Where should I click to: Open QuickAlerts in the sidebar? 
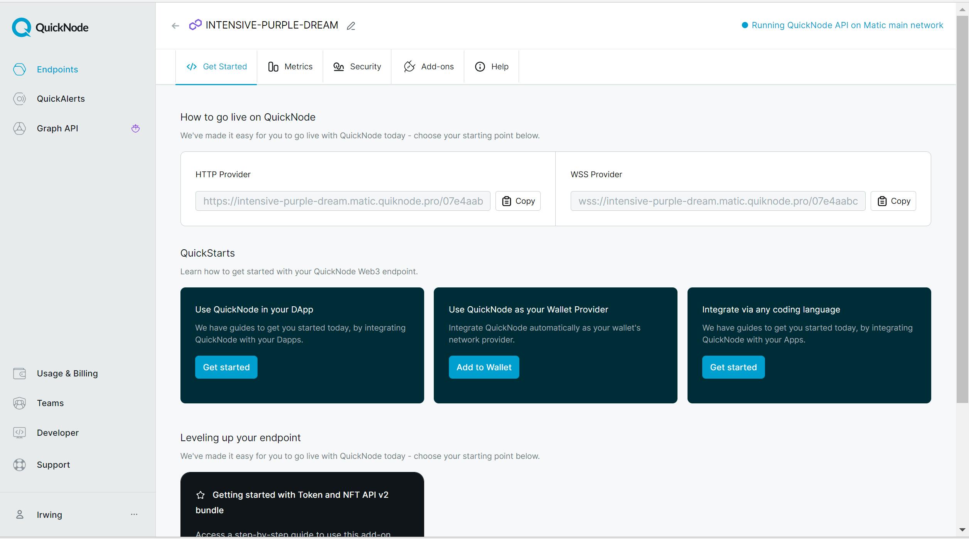point(61,99)
